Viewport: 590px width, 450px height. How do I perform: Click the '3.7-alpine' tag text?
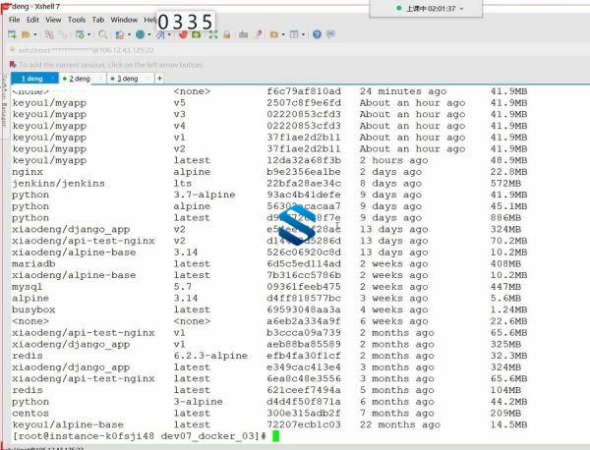click(205, 195)
